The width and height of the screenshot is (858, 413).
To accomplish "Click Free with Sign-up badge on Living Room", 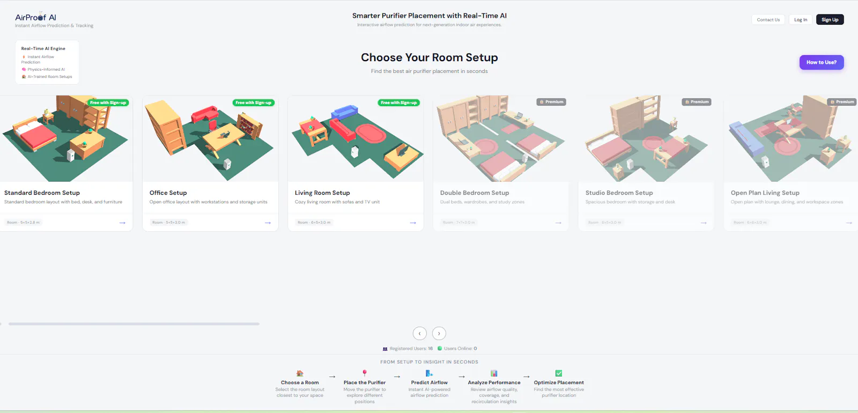I will (x=398, y=102).
